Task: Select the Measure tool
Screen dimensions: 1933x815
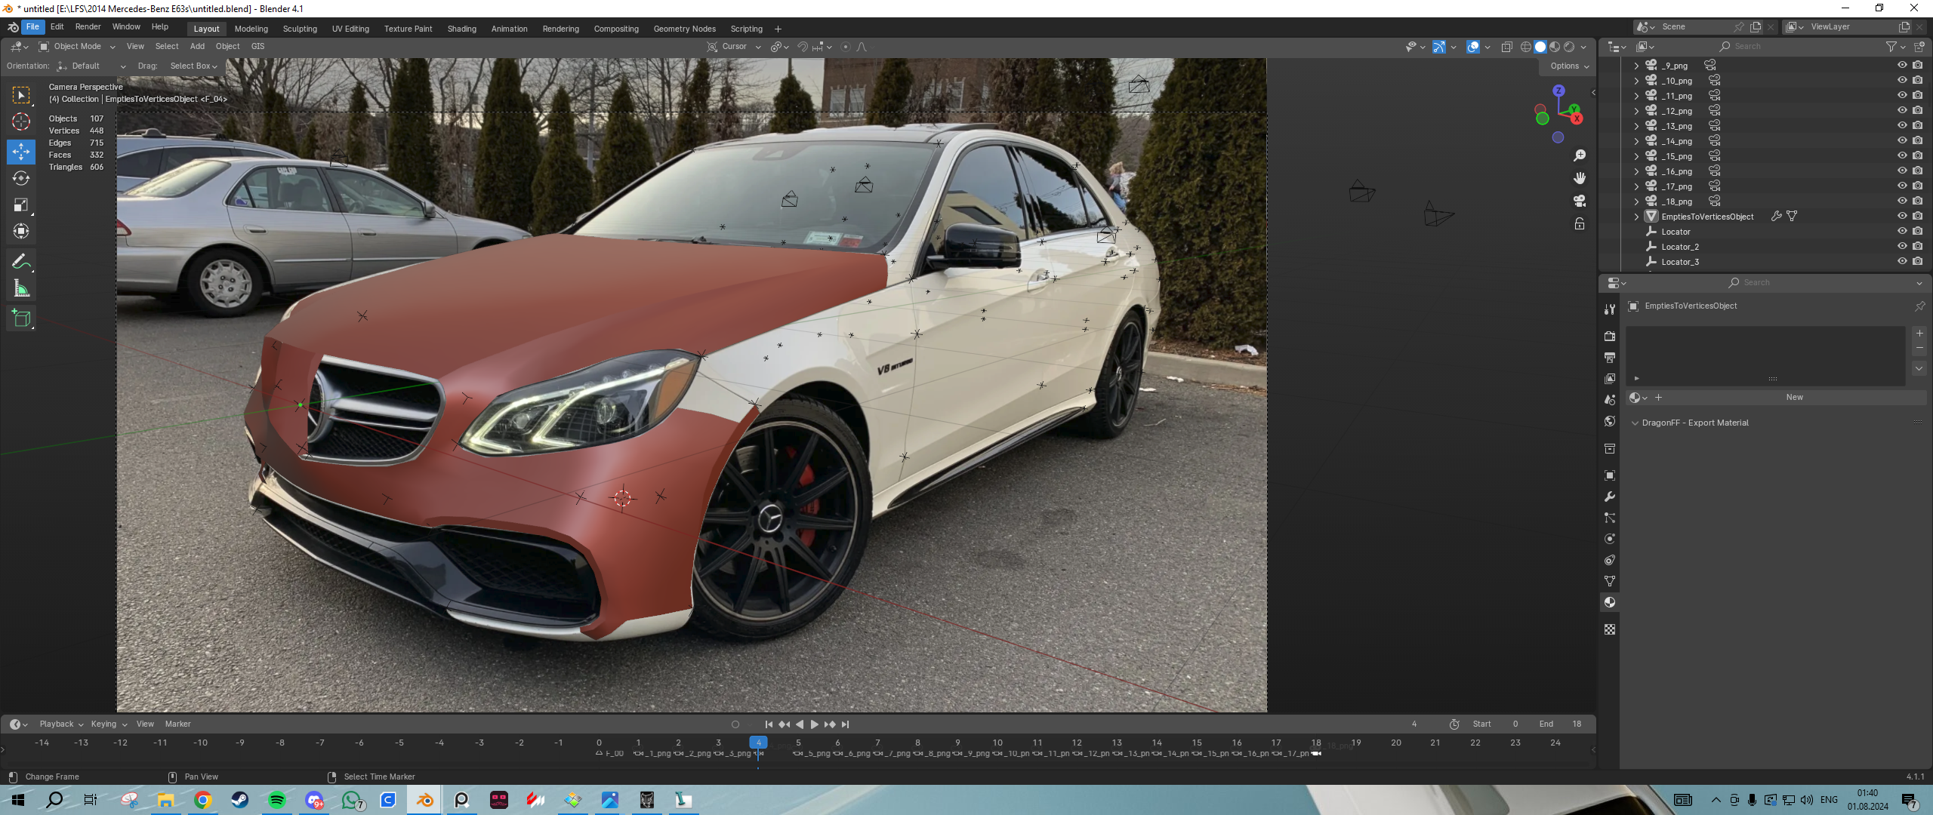Action: tap(21, 289)
